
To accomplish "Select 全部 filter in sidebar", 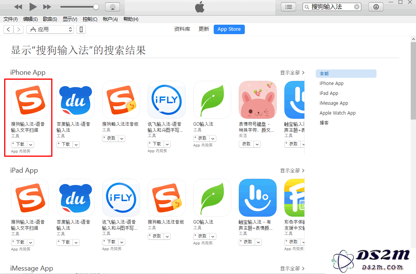I will [x=346, y=74].
